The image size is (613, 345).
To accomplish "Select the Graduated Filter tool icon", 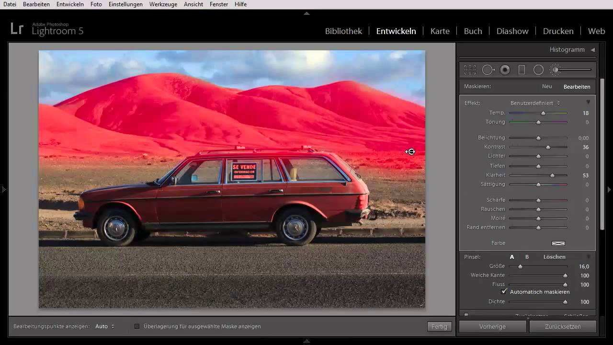I will (522, 70).
